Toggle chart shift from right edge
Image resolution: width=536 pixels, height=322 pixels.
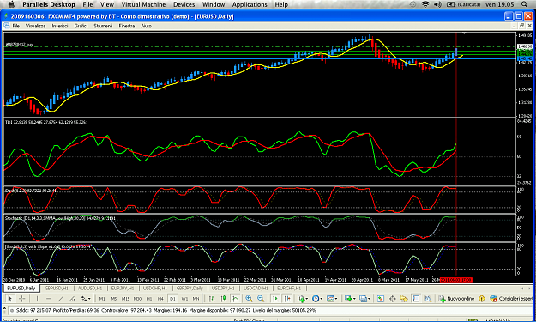click(287, 299)
